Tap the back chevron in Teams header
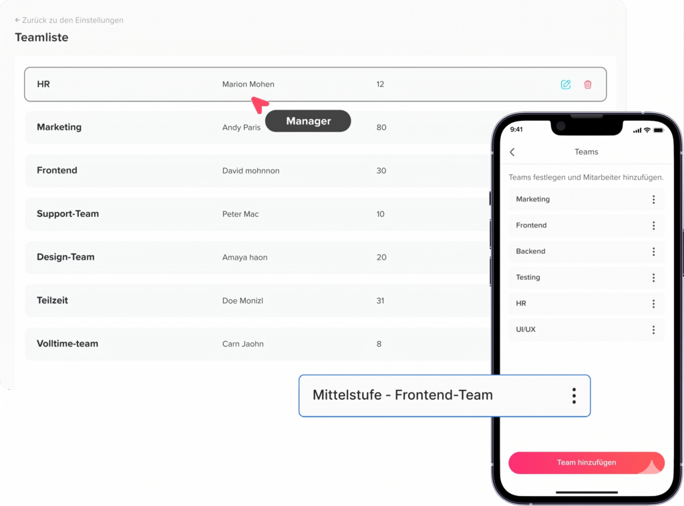Image resolution: width=684 pixels, height=506 pixels. [512, 152]
